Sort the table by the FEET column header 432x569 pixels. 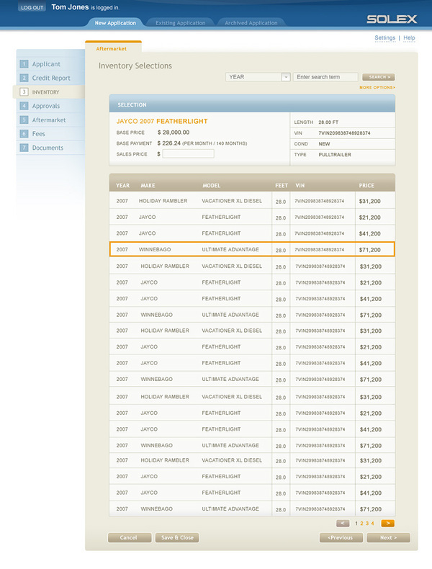pyautogui.click(x=281, y=185)
